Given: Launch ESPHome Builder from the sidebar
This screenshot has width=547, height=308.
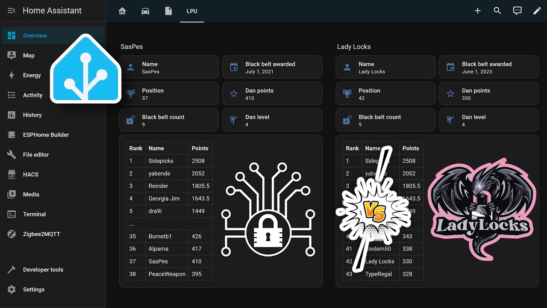Looking at the screenshot, I should click(53, 135).
